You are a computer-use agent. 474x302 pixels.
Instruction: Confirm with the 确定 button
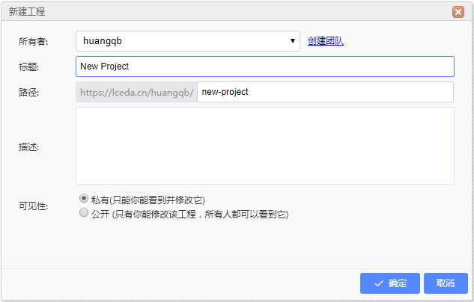(390, 283)
